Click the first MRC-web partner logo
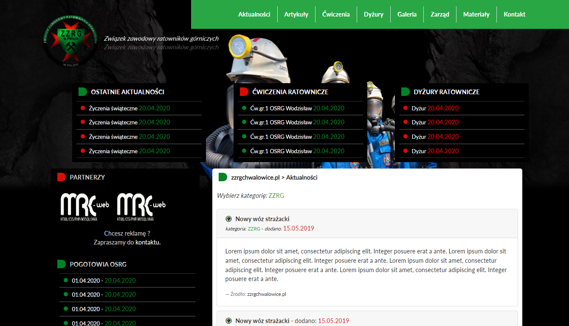Viewport: 569px width, 326px height. [x=85, y=207]
